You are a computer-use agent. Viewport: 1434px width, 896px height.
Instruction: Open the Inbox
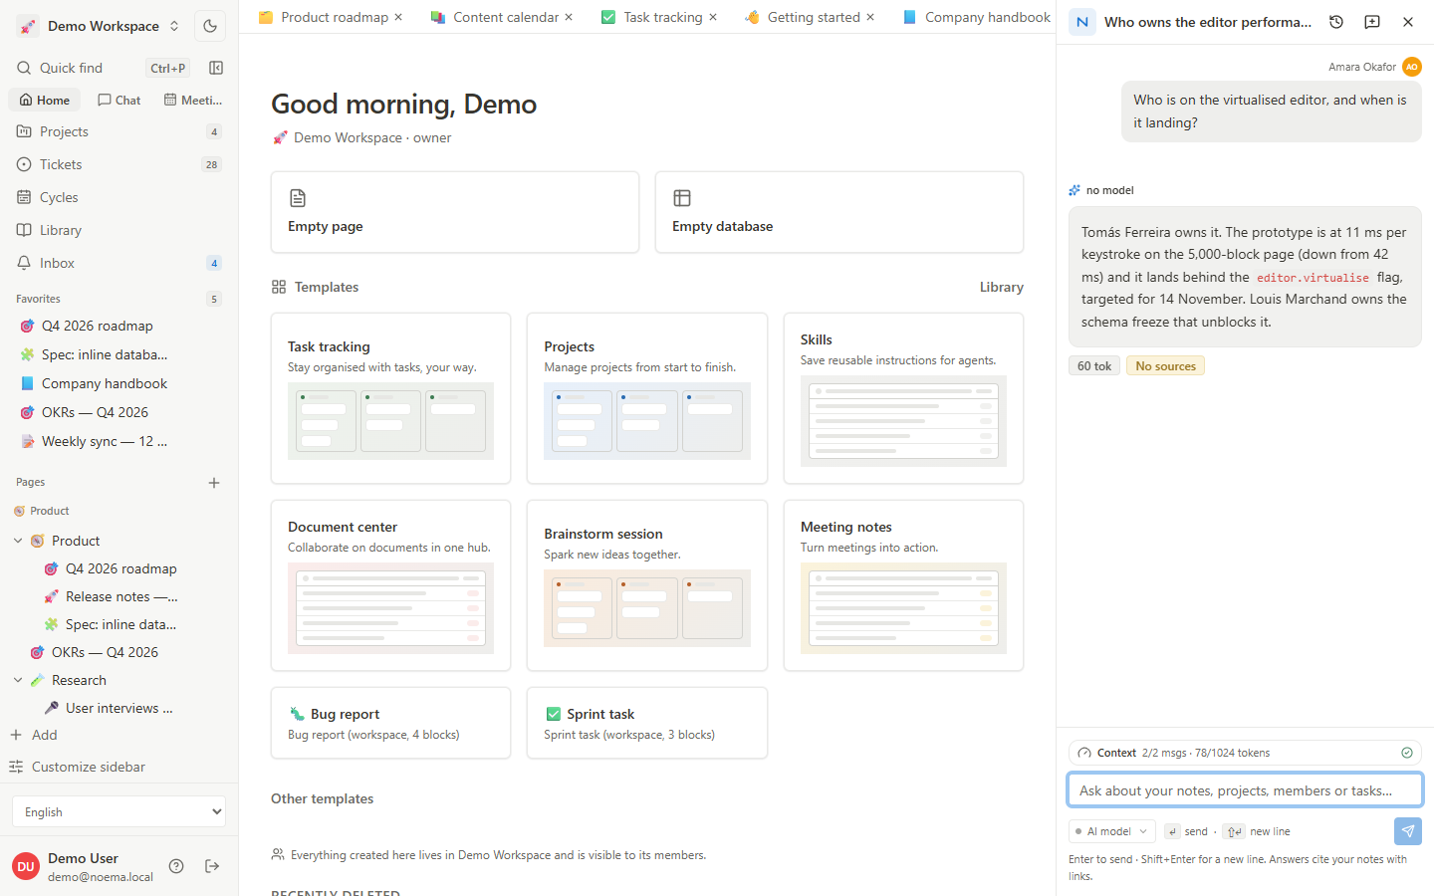[119, 263]
